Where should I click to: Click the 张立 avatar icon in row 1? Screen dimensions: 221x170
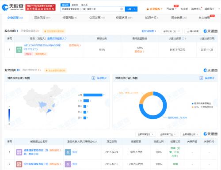pos(68,152)
